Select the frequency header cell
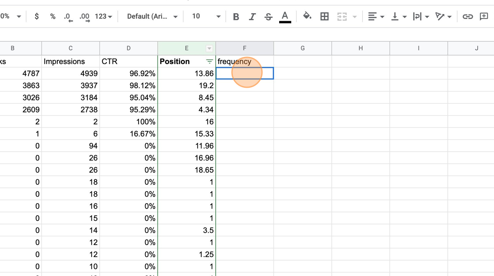Image resolution: width=494 pixels, height=276 pixels. click(244, 61)
